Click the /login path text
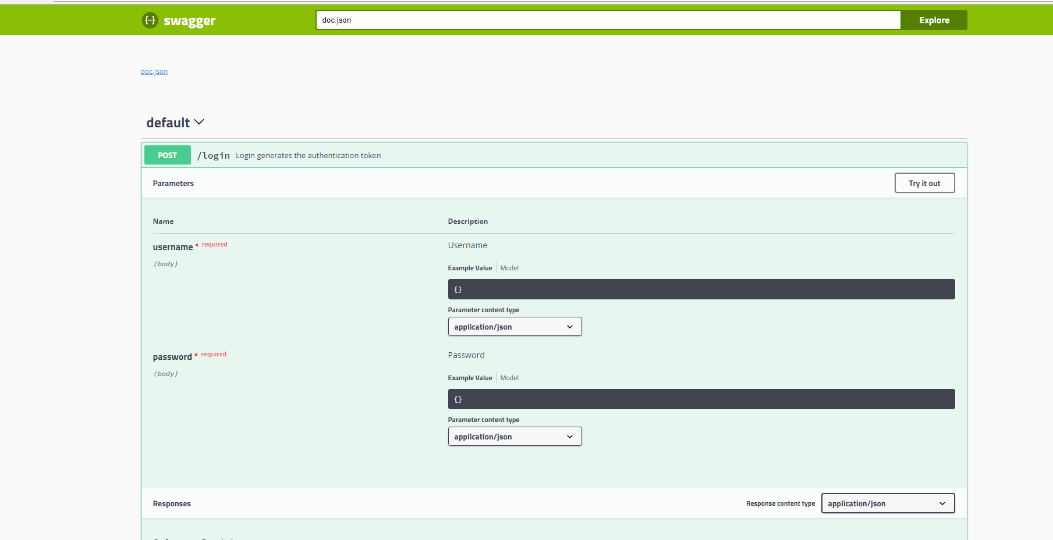The height and width of the screenshot is (540, 1053). 213,156
